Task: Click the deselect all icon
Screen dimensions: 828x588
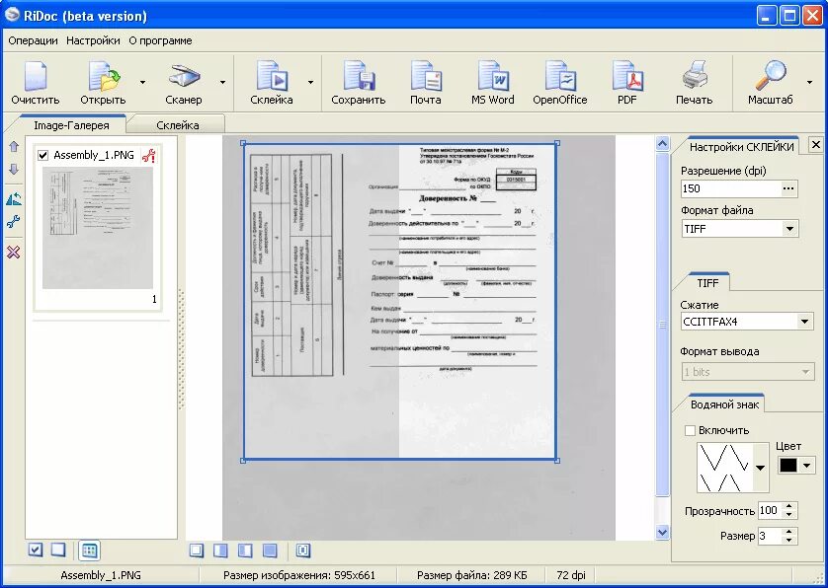Action: click(58, 551)
